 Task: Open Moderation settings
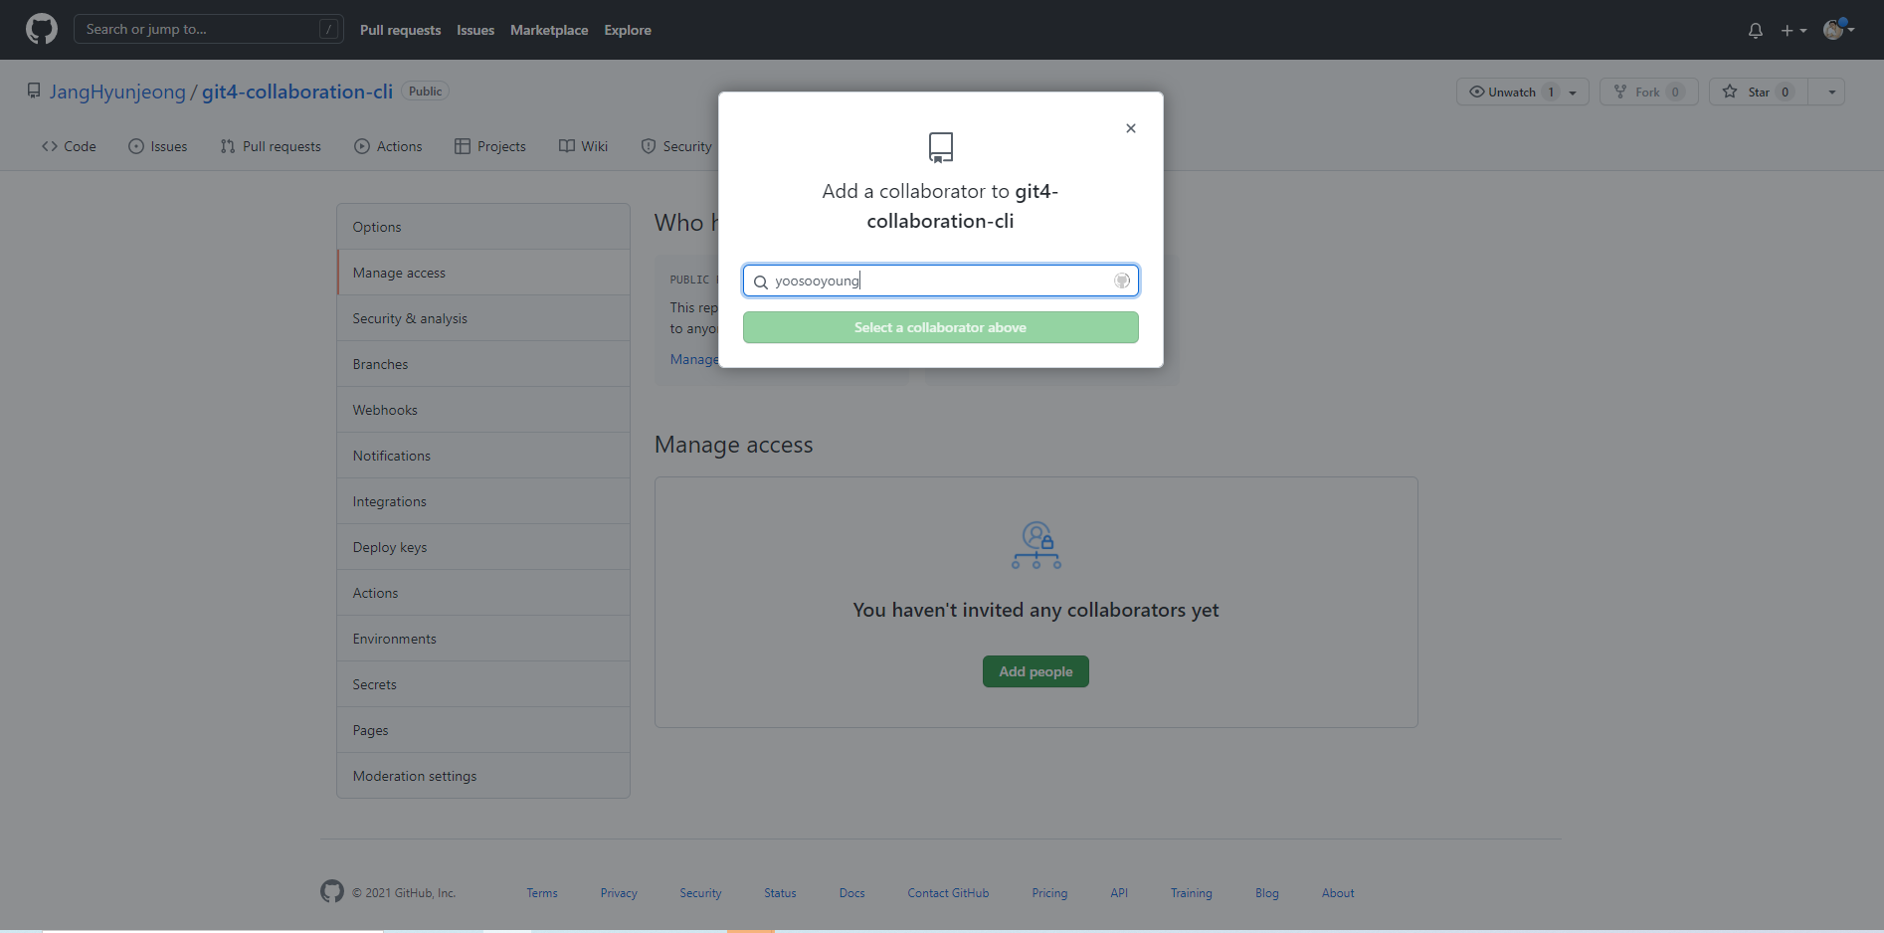(483, 776)
